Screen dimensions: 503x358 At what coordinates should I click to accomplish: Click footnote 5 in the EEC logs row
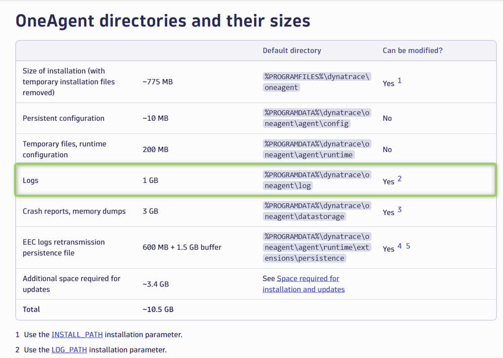click(408, 246)
